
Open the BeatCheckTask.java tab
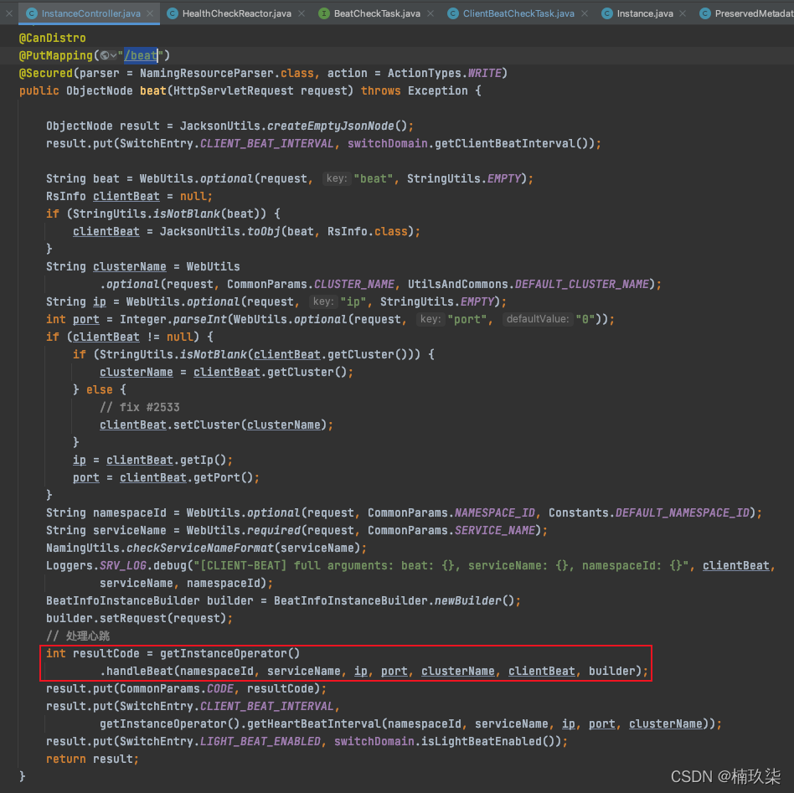[x=376, y=13]
